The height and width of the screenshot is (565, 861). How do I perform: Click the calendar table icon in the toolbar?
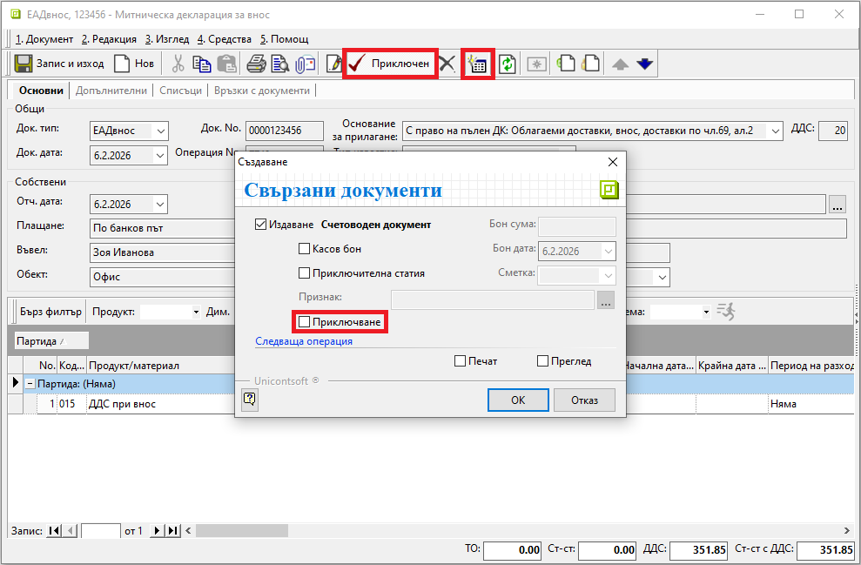(x=477, y=64)
